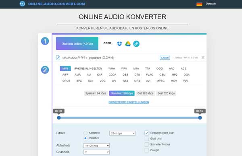Screen dimensions: 242x156
Task: Select the TTA format
Action: tap(148, 68)
